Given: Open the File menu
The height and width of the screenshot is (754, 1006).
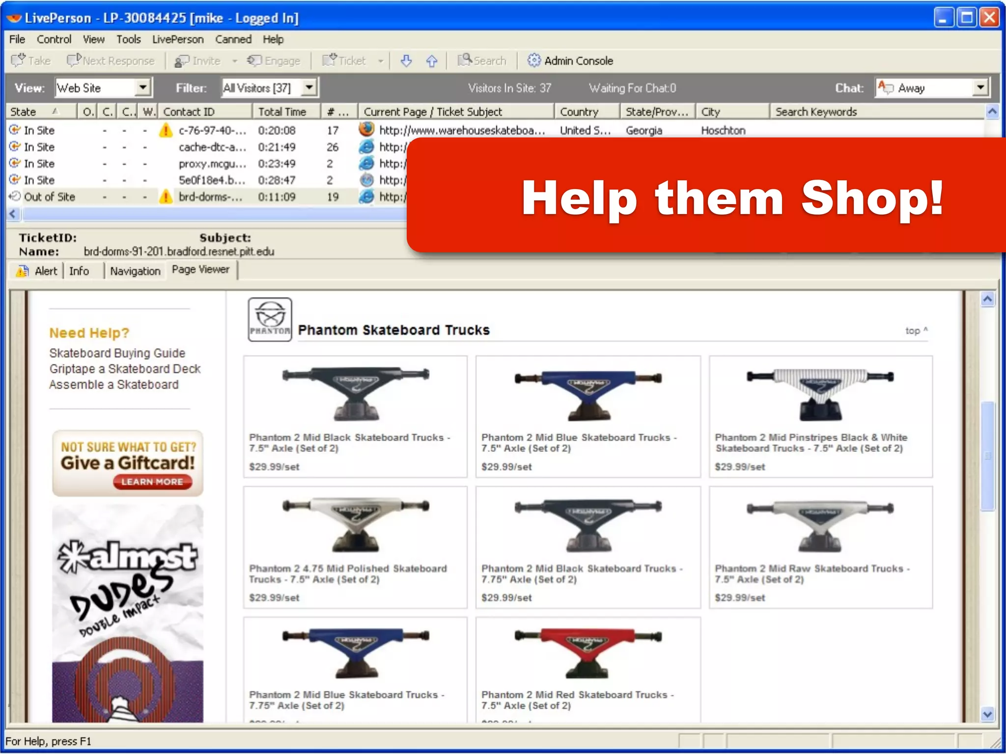Looking at the screenshot, I should coord(17,39).
